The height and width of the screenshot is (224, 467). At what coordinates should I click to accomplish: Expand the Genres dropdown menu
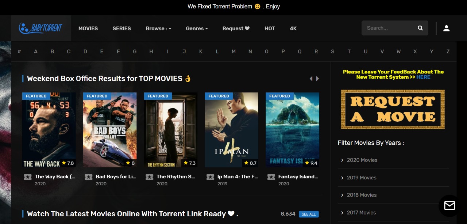point(197,29)
